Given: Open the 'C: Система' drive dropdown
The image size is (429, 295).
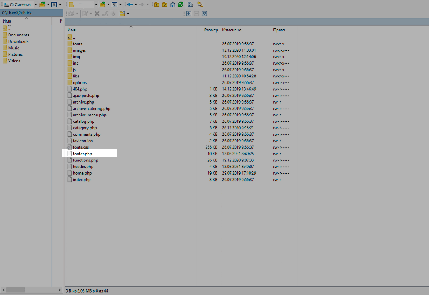Looking at the screenshot, I should 36,5.
